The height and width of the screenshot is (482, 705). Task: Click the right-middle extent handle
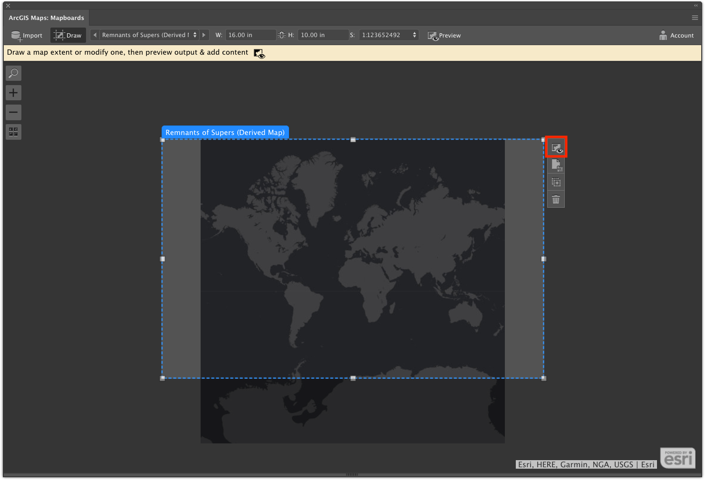tap(544, 259)
